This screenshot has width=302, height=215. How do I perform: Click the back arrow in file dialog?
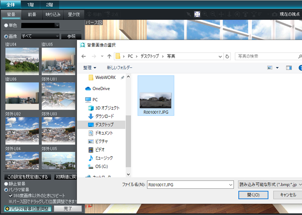[x=84, y=56]
